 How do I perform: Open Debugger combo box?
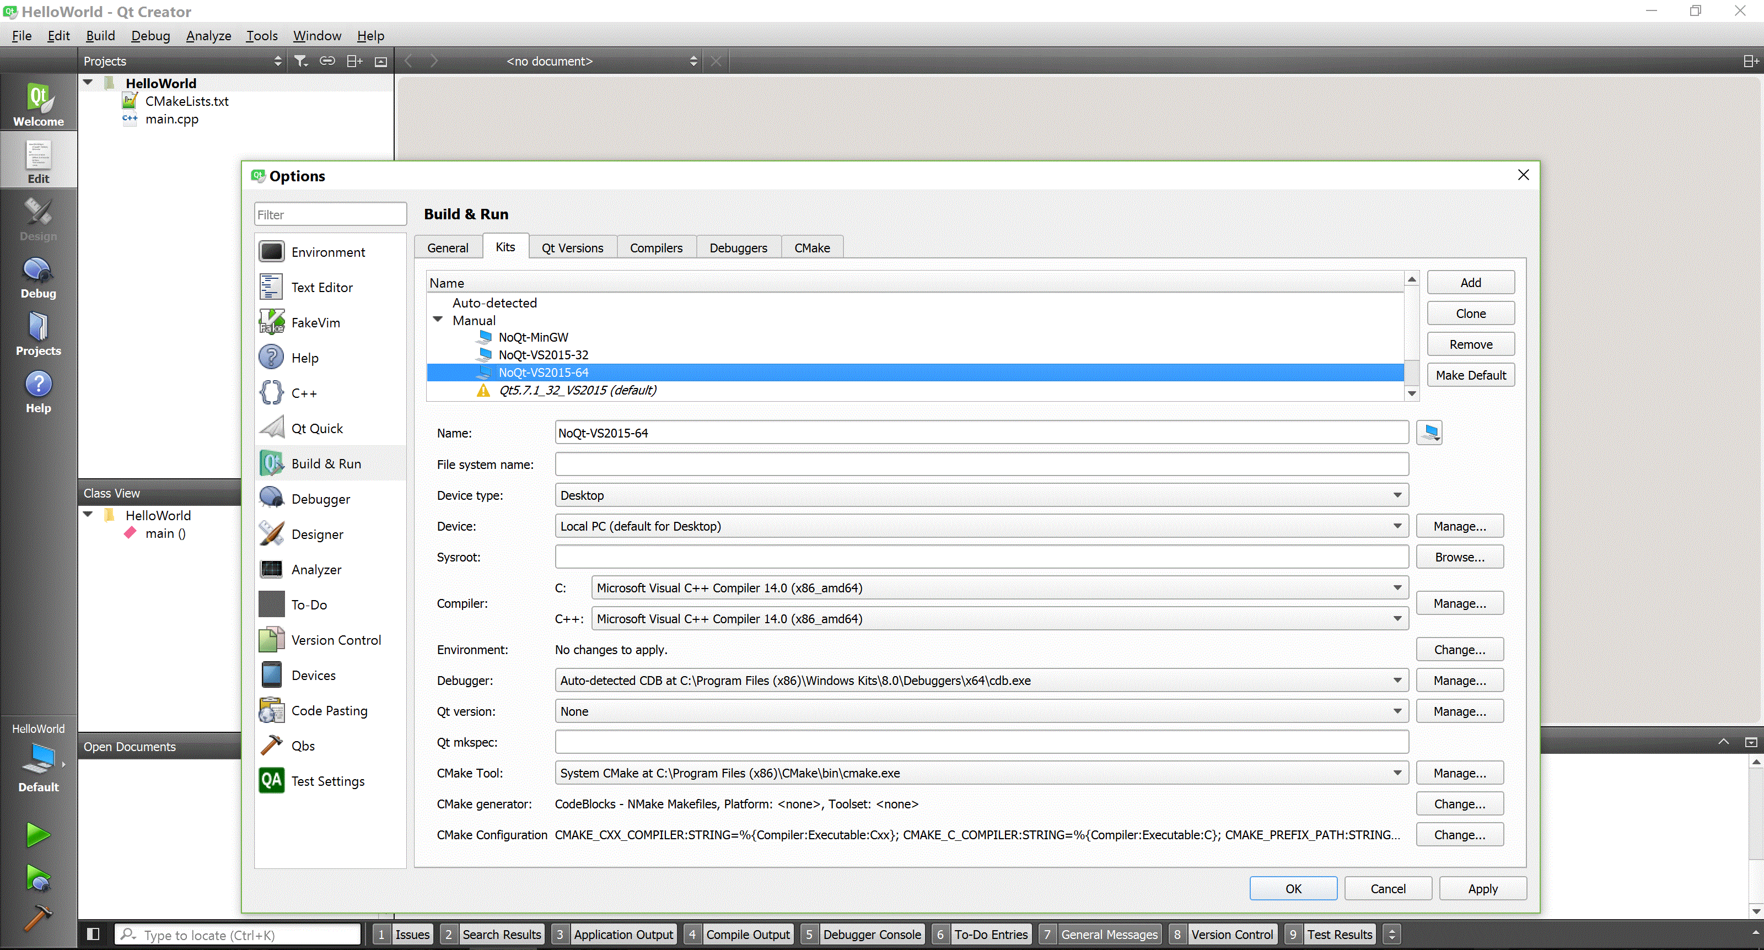(981, 681)
